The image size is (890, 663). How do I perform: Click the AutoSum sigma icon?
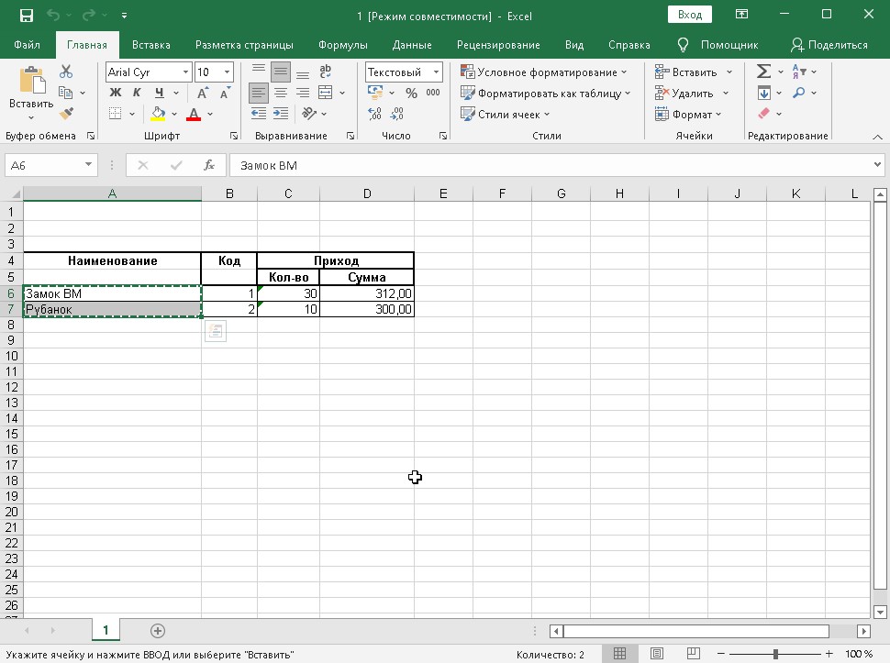click(762, 72)
